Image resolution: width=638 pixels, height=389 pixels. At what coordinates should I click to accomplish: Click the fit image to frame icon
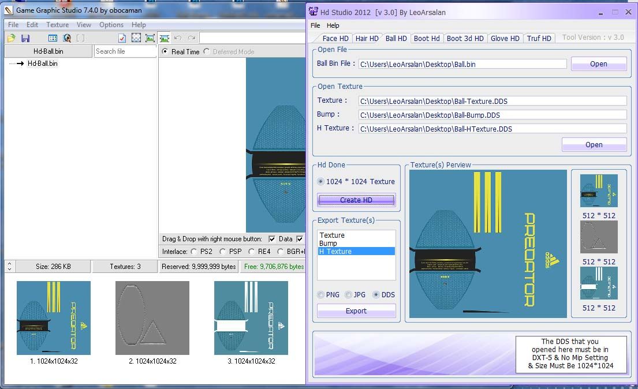click(150, 38)
